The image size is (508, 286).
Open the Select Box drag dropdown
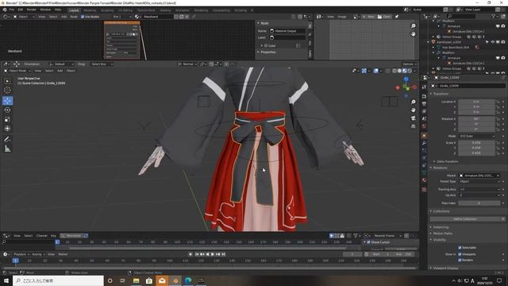102,64
